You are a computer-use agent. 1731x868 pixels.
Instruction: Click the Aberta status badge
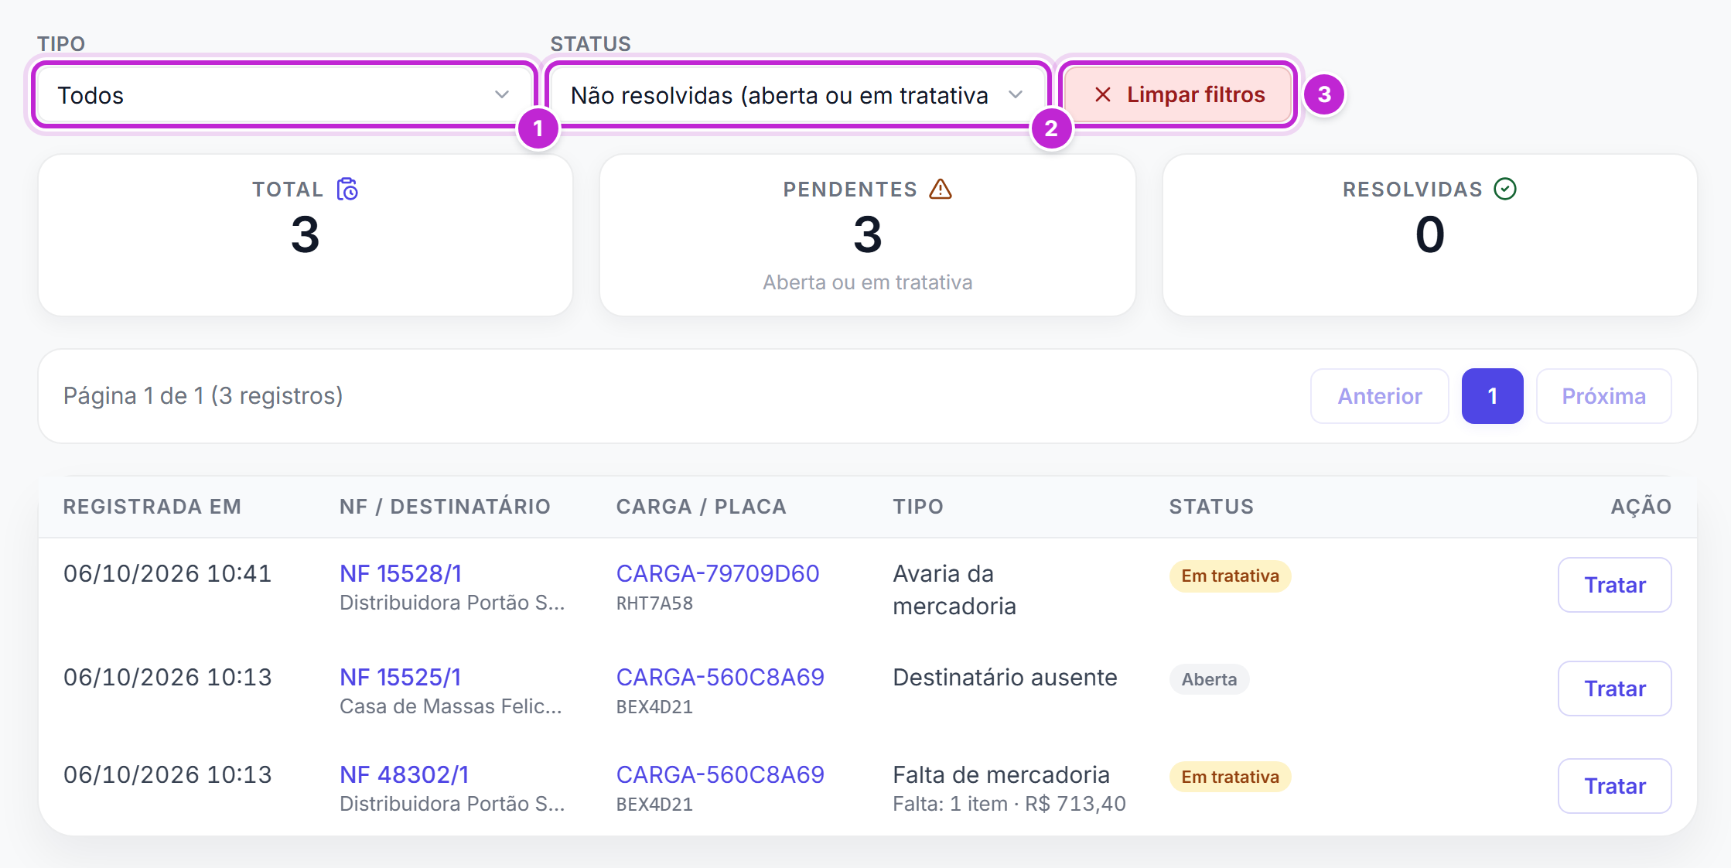click(x=1209, y=680)
